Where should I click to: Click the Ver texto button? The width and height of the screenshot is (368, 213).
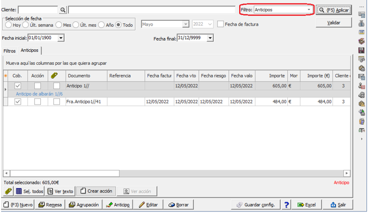point(60,191)
